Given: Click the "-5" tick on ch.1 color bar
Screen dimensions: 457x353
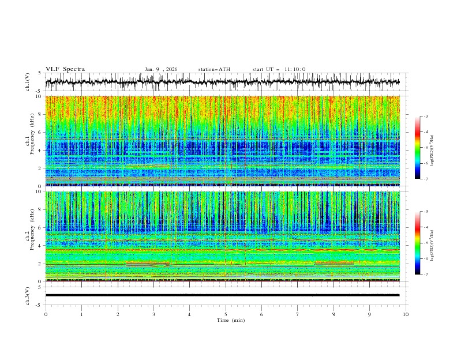Looking at the screenshot, I should tap(426, 148).
